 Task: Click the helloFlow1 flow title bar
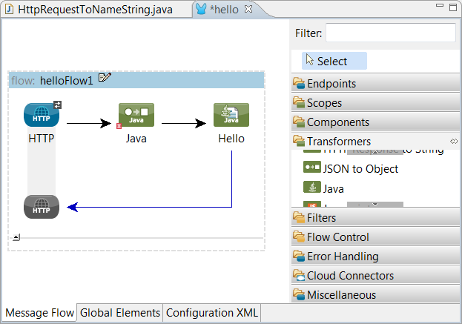(136, 80)
